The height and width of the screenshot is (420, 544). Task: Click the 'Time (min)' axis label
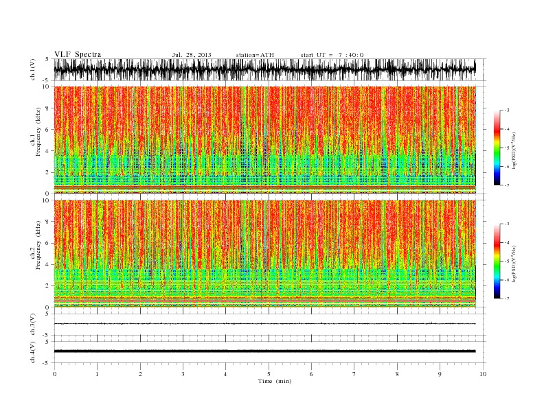(275, 381)
